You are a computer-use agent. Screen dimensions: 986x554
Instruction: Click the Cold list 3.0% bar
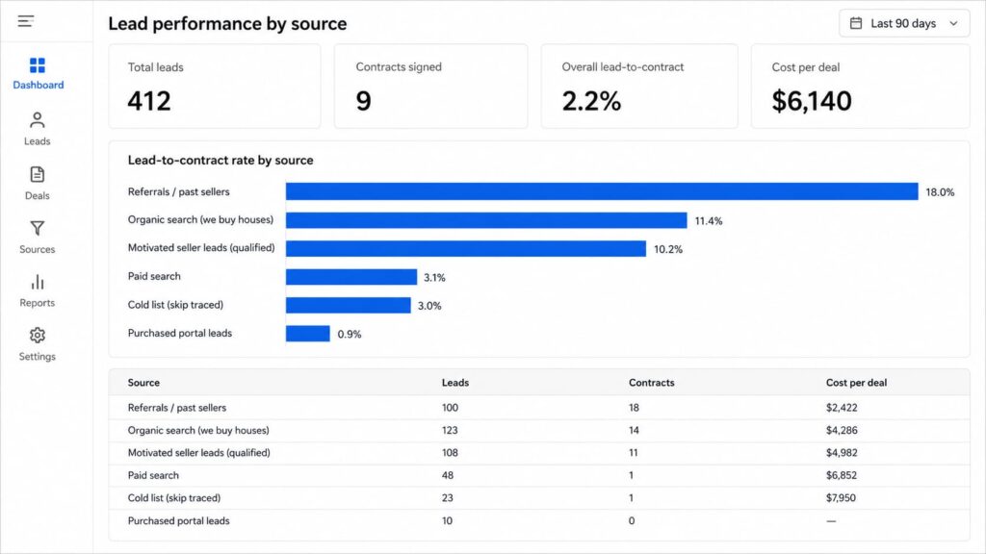(348, 305)
